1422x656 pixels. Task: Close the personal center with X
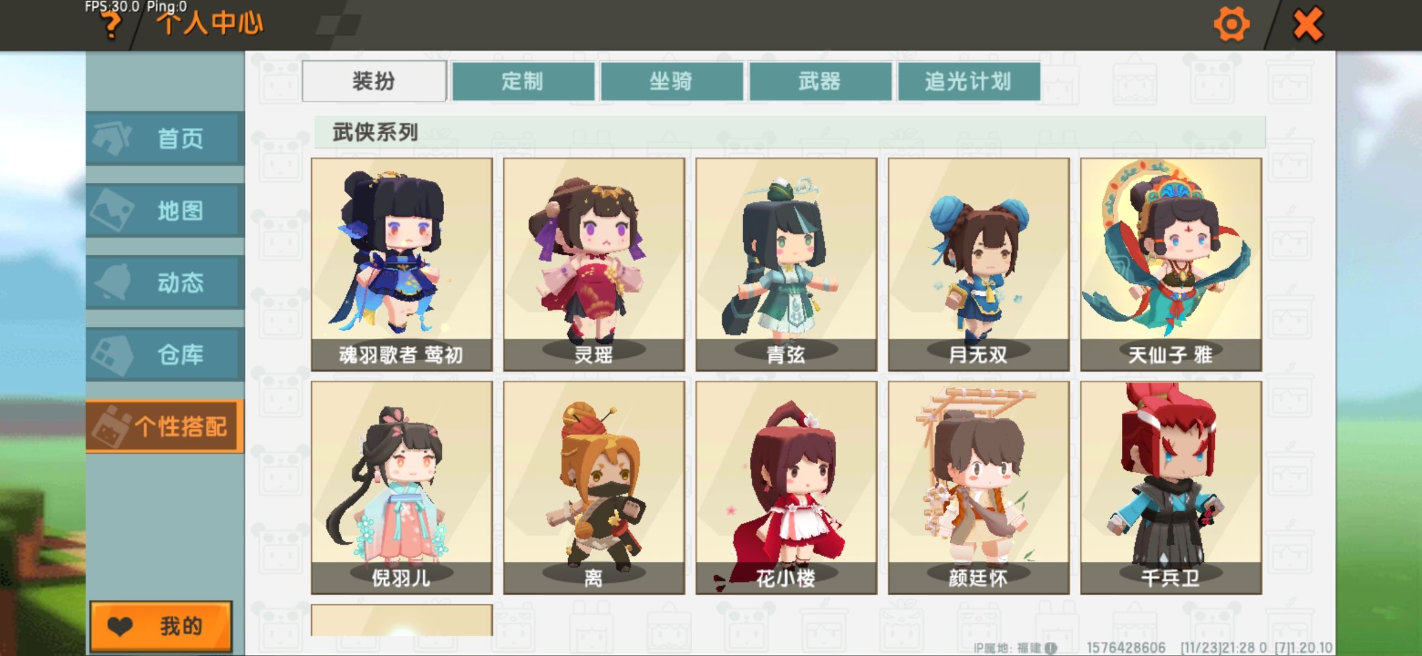tap(1308, 24)
